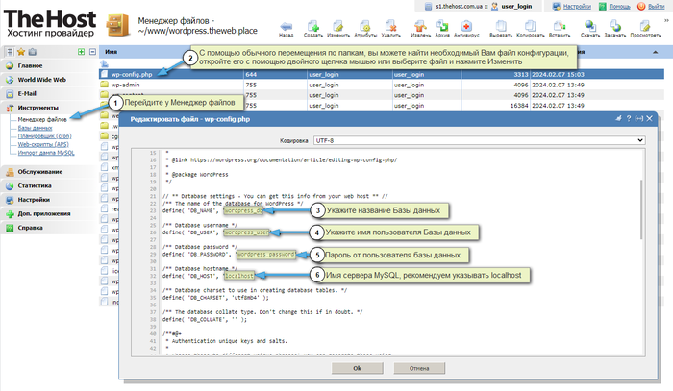
Task: Open the Планировщик (cron) sidebar link
Action: click(44, 135)
